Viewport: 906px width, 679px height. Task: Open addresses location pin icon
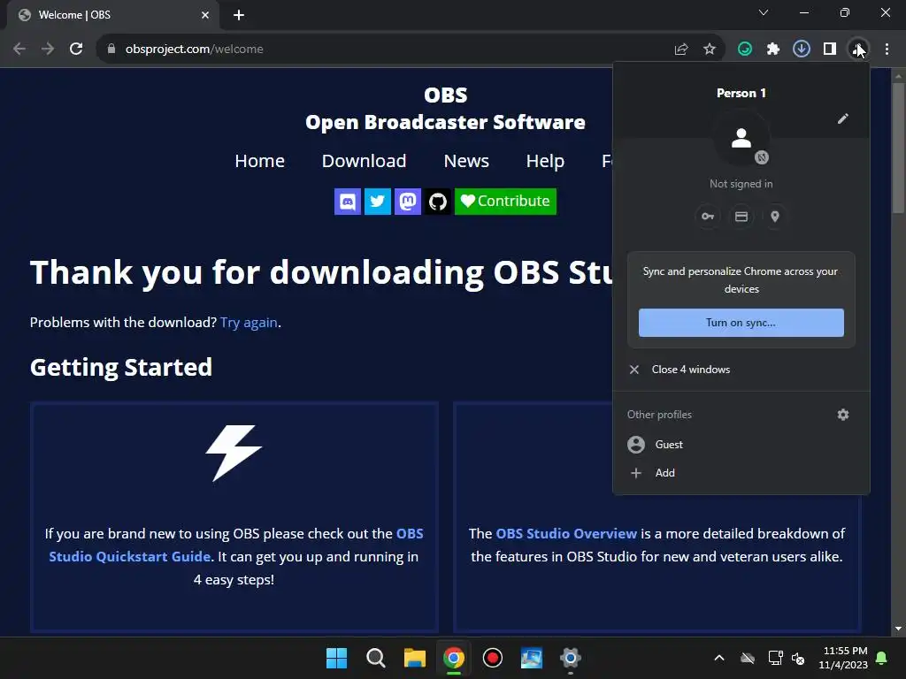click(775, 217)
